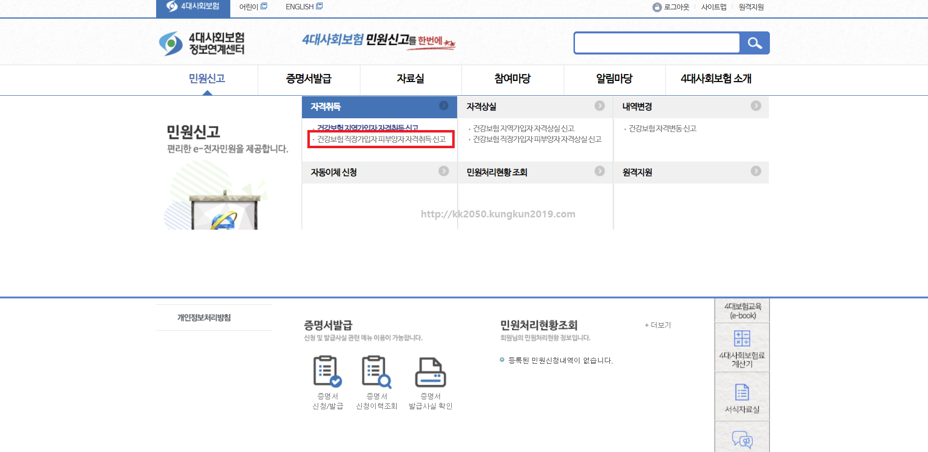This screenshot has width=928, height=452.
Task: Switch to the 자료실 menu
Action: (x=410, y=79)
